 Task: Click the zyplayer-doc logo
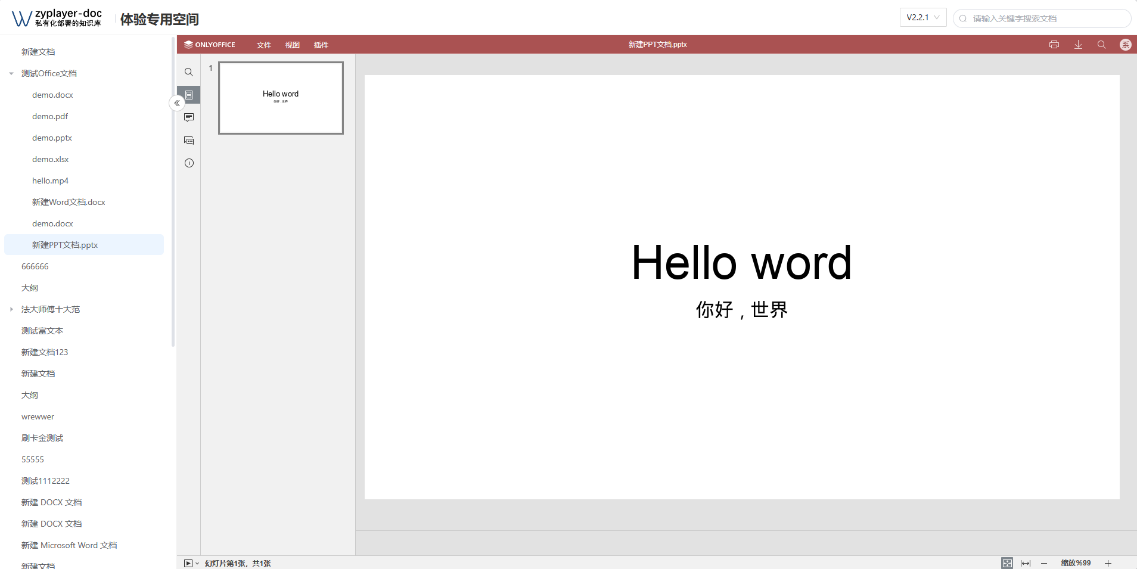57,18
